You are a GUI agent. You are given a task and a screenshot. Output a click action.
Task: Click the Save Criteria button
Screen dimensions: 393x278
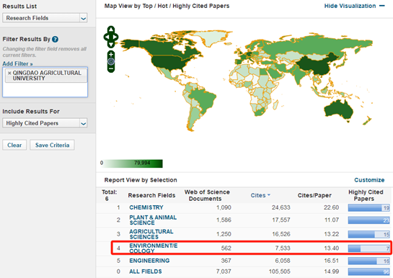52,145
